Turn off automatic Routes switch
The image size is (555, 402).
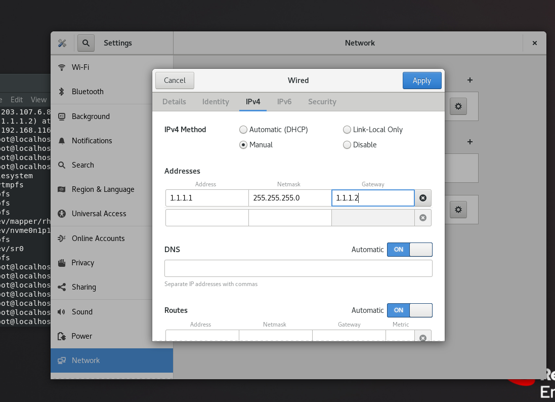[409, 310]
